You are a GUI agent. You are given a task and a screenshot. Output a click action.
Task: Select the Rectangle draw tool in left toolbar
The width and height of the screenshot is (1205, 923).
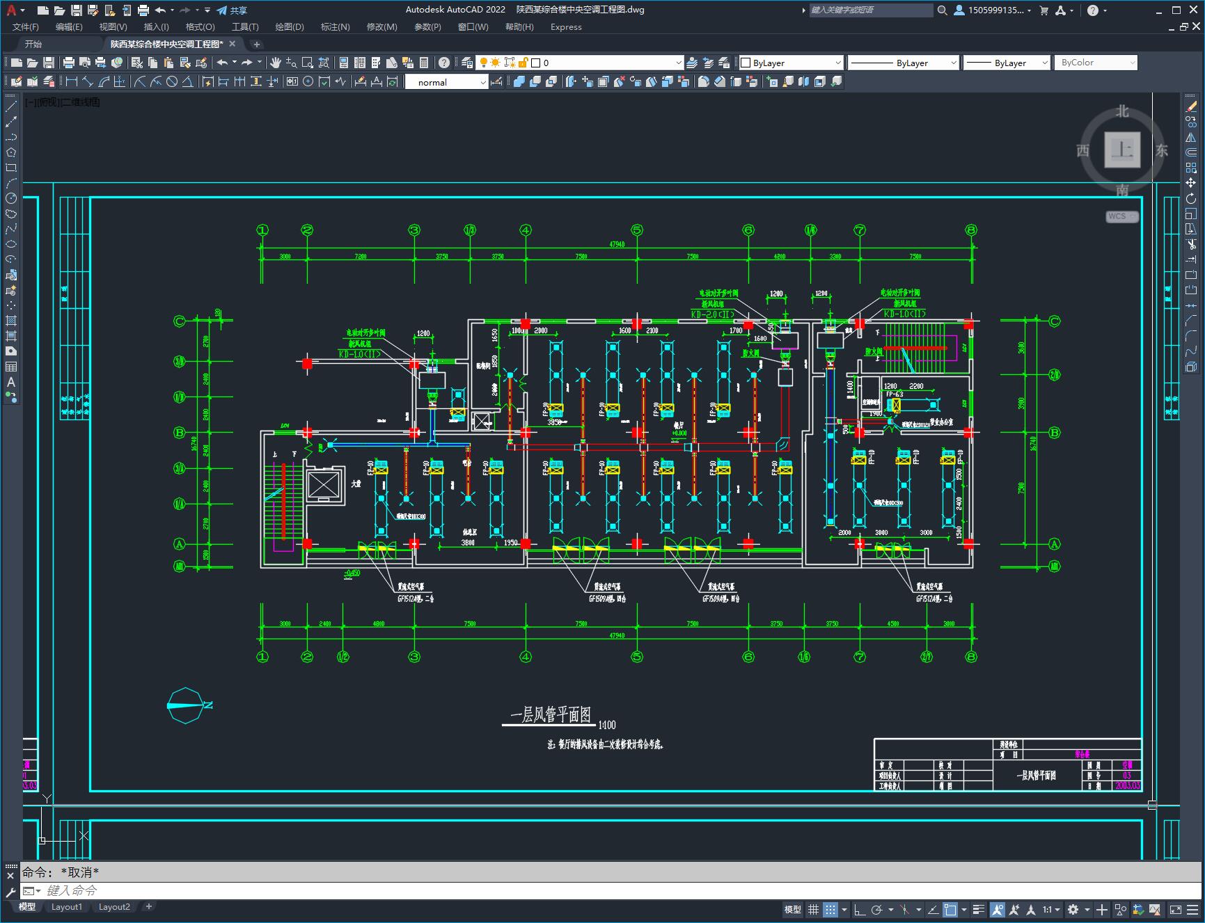(11, 168)
